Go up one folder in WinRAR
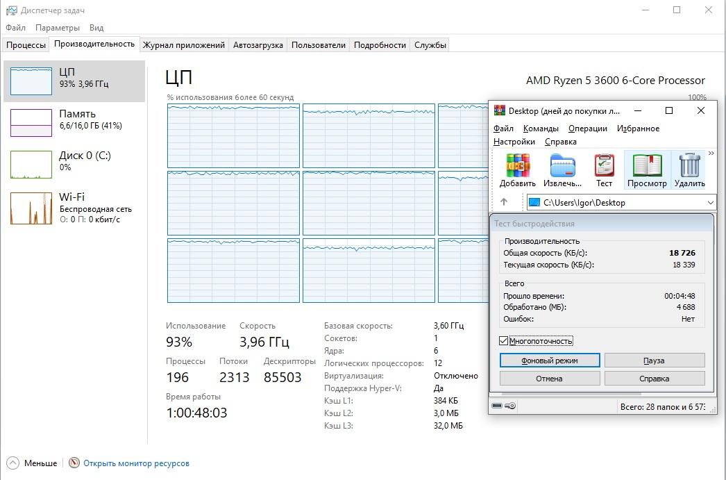The height and width of the screenshot is (480, 726). pos(504,202)
